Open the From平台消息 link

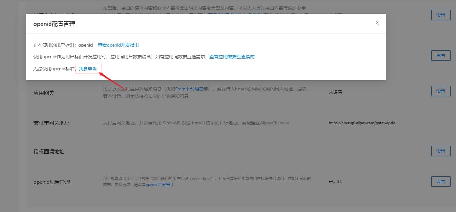189,89
